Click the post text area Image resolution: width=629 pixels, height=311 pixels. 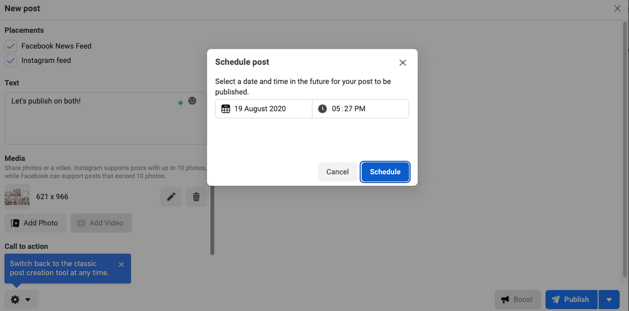click(106, 118)
